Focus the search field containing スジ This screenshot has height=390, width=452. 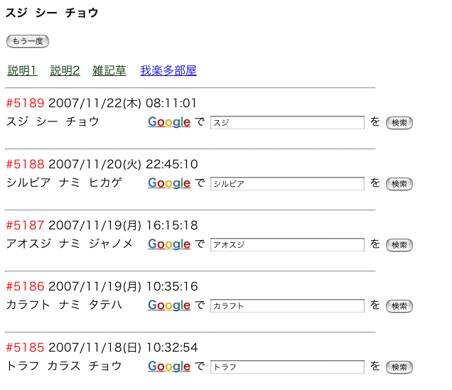tap(287, 123)
